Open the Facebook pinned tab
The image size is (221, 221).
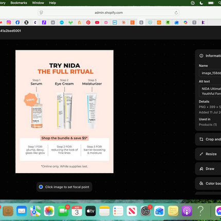pyautogui.click(x=17, y=23)
